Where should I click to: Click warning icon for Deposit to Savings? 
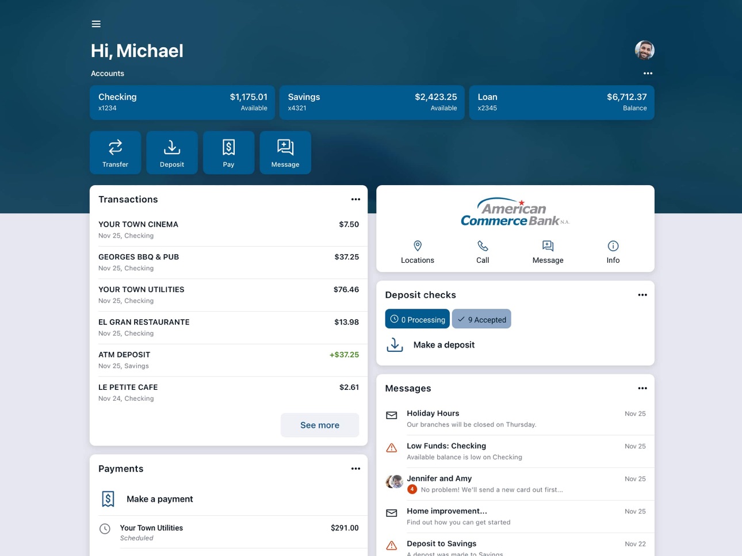pyautogui.click(x=392, y=546)
